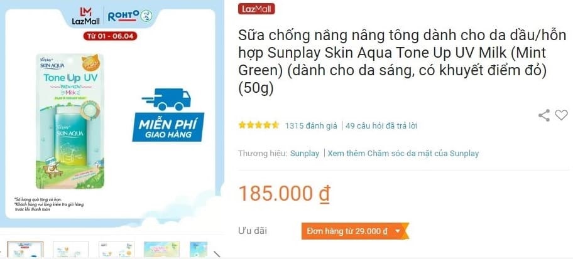Select the fifth partially visible thumbnail
The height and width of the screenshot is (259, 573).
click(x=199, y=250)
